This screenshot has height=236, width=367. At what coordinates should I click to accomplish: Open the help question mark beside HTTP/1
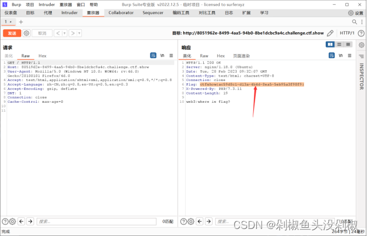(x=361, y=33)
